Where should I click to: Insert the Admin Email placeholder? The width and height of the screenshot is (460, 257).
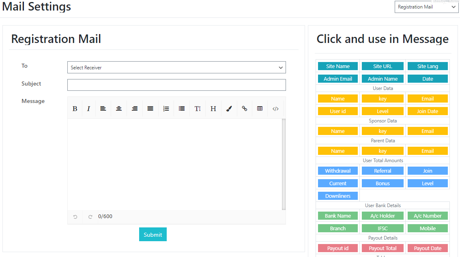(337, 78)
